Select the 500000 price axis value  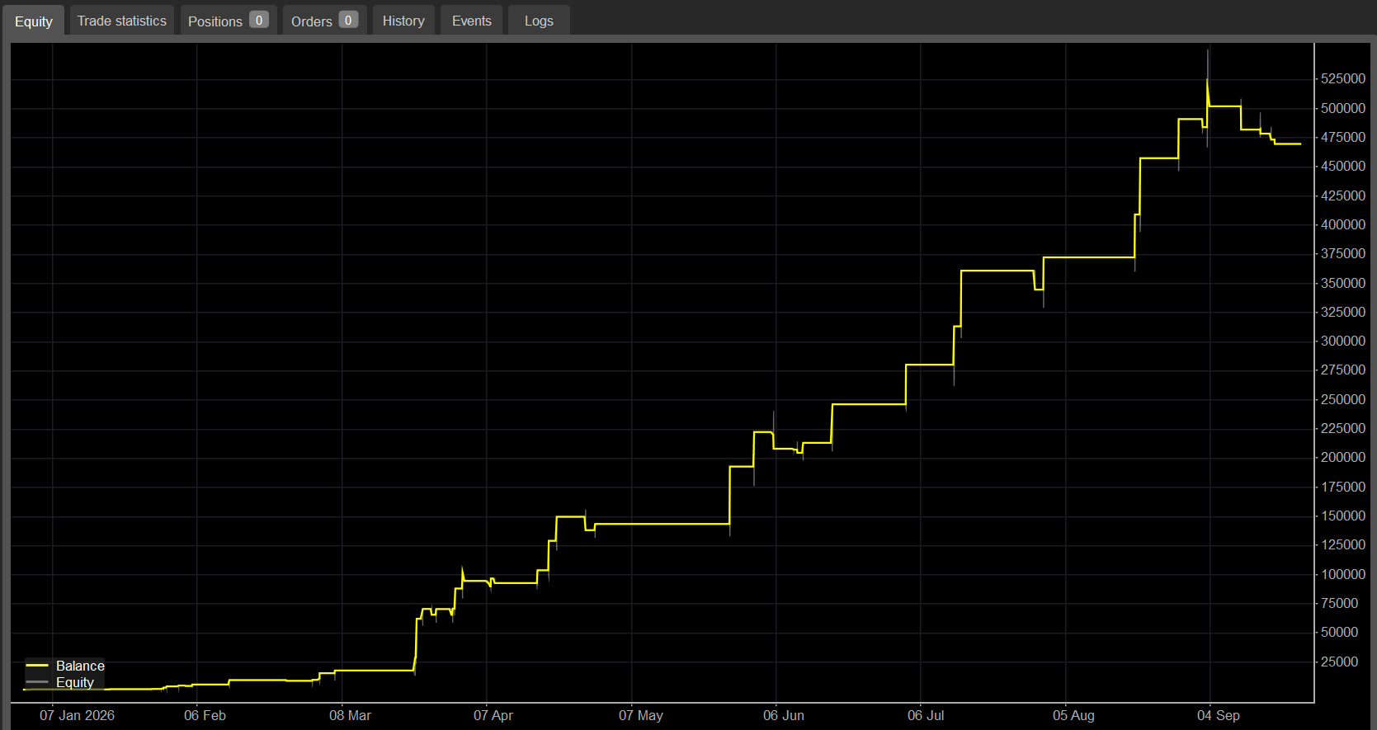tap(1343, 108)
